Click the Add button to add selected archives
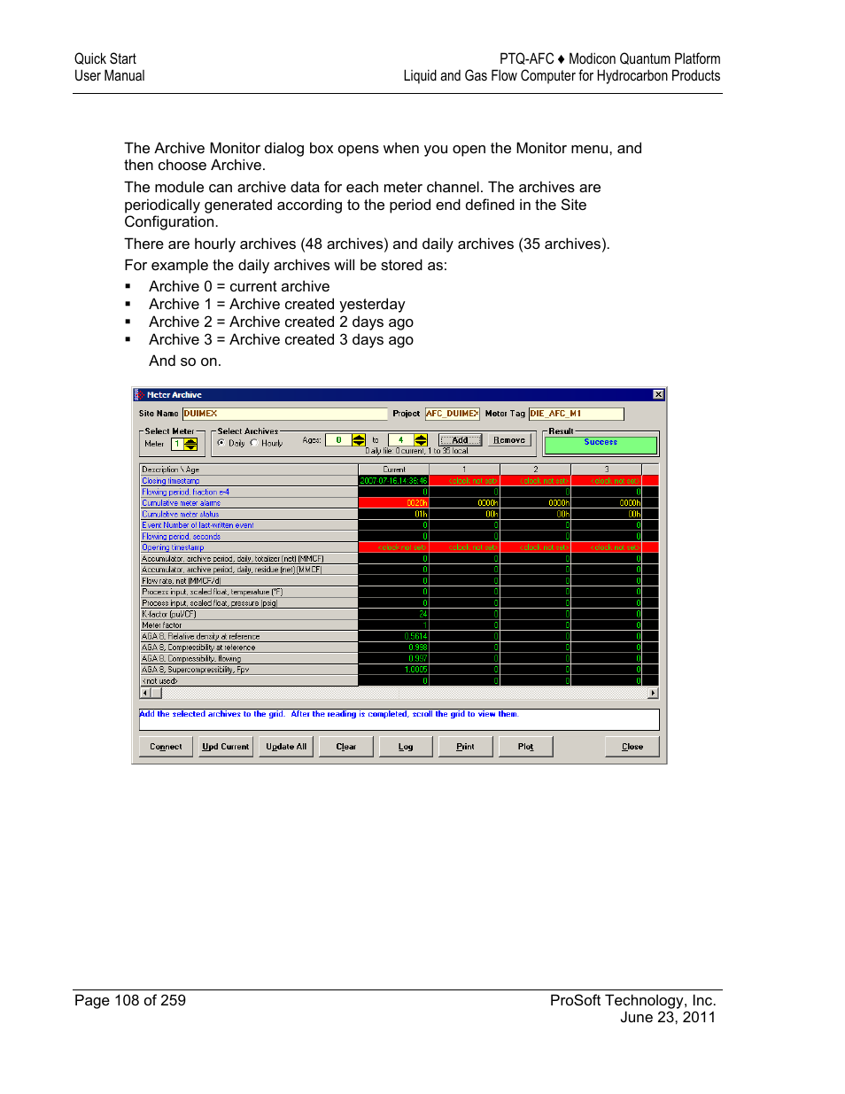The height and width of the screenshot is (1094, 845). click(460, 439)
